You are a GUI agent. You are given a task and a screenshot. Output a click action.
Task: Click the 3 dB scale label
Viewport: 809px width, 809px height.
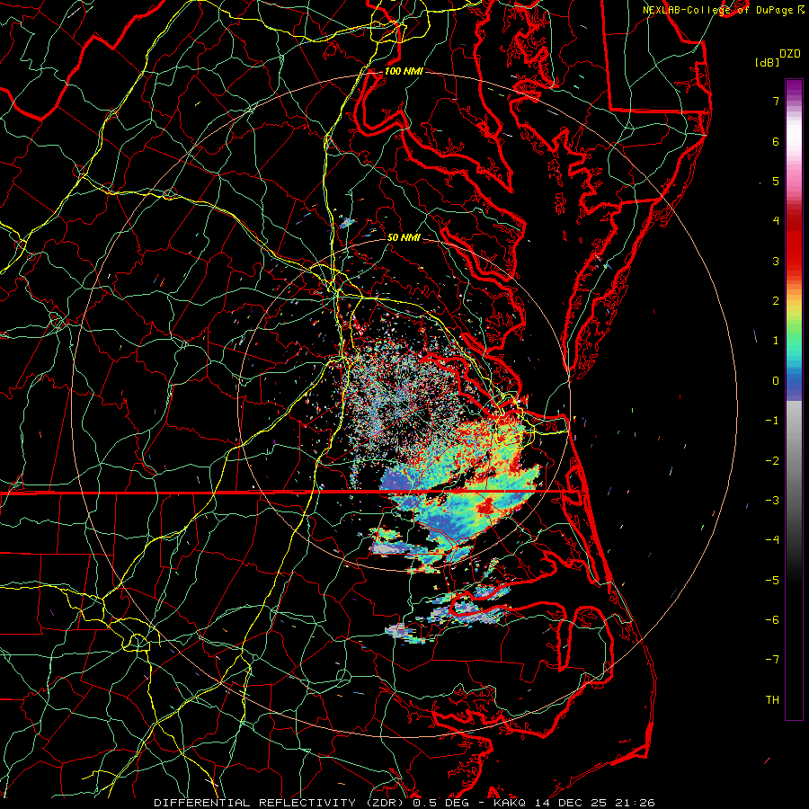[776, 261]
